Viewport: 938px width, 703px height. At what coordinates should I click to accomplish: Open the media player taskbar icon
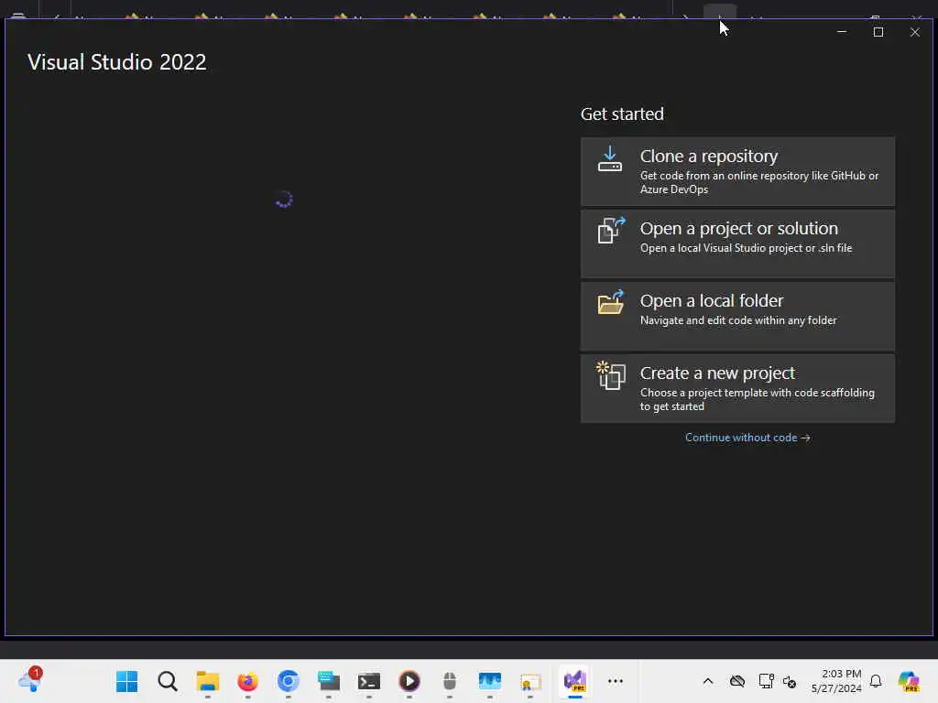click(x=409, y=681)
